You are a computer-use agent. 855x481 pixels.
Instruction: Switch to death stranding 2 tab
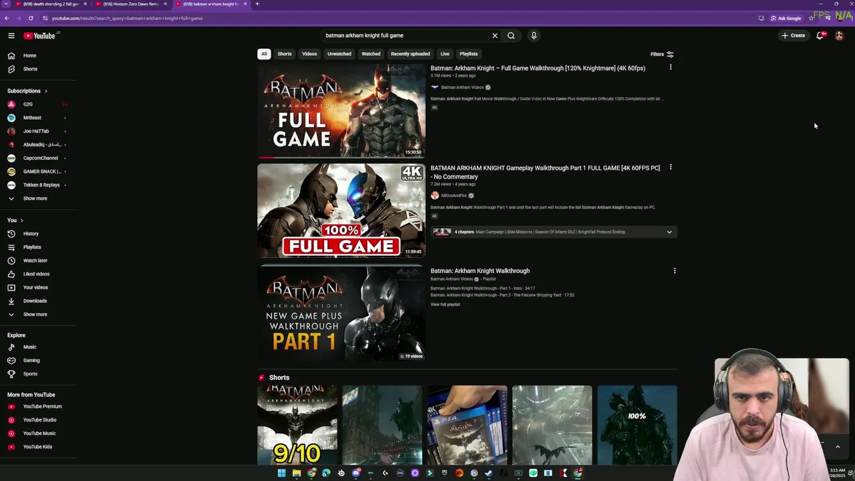51,4
